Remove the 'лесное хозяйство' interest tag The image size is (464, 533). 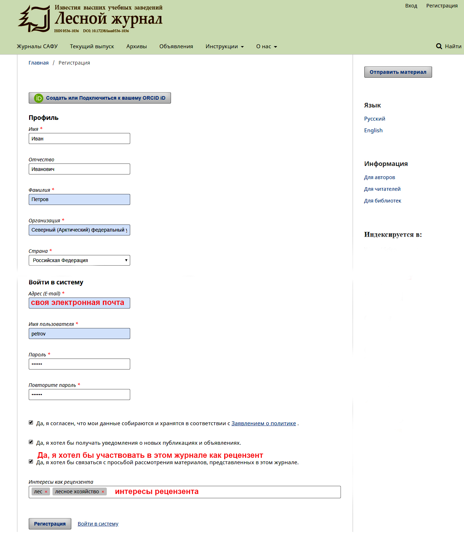click(103, 492)
